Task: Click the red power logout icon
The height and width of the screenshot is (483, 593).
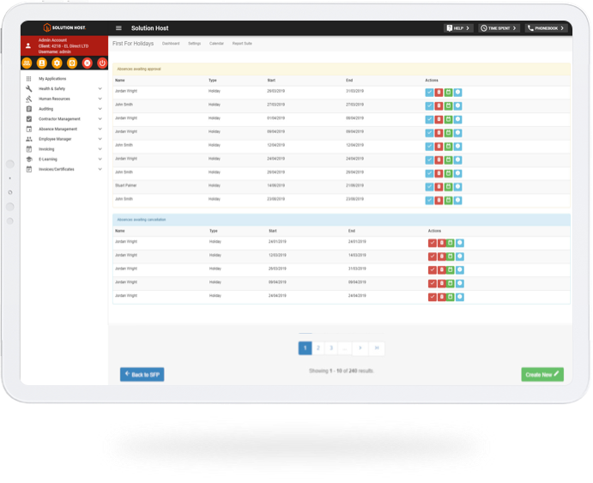Action: point(102,63)
